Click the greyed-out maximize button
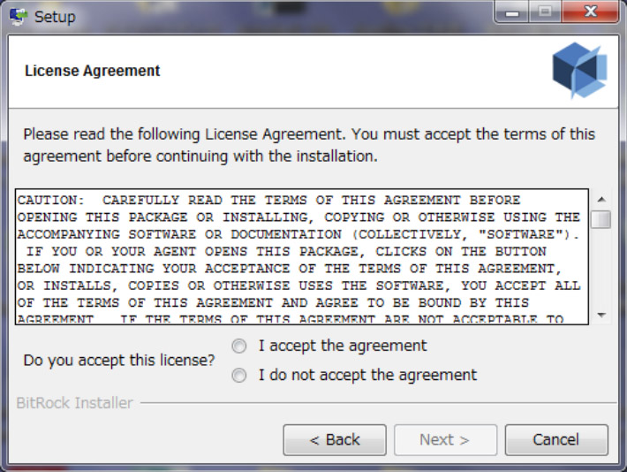Image resolution: width=627 pixels, height=472 pixels. point(548,13)
